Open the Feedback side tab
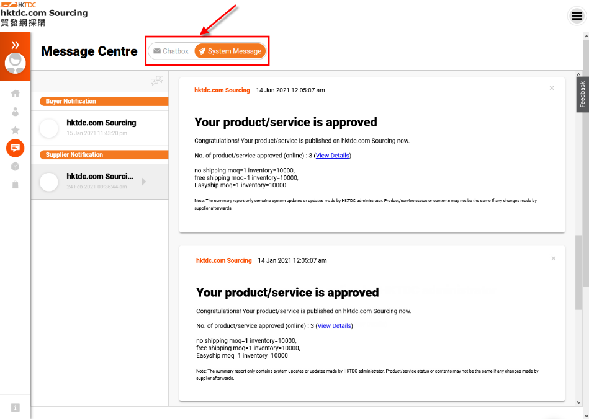The width and height of the screenshot is (589, 419). coord(583,94)
